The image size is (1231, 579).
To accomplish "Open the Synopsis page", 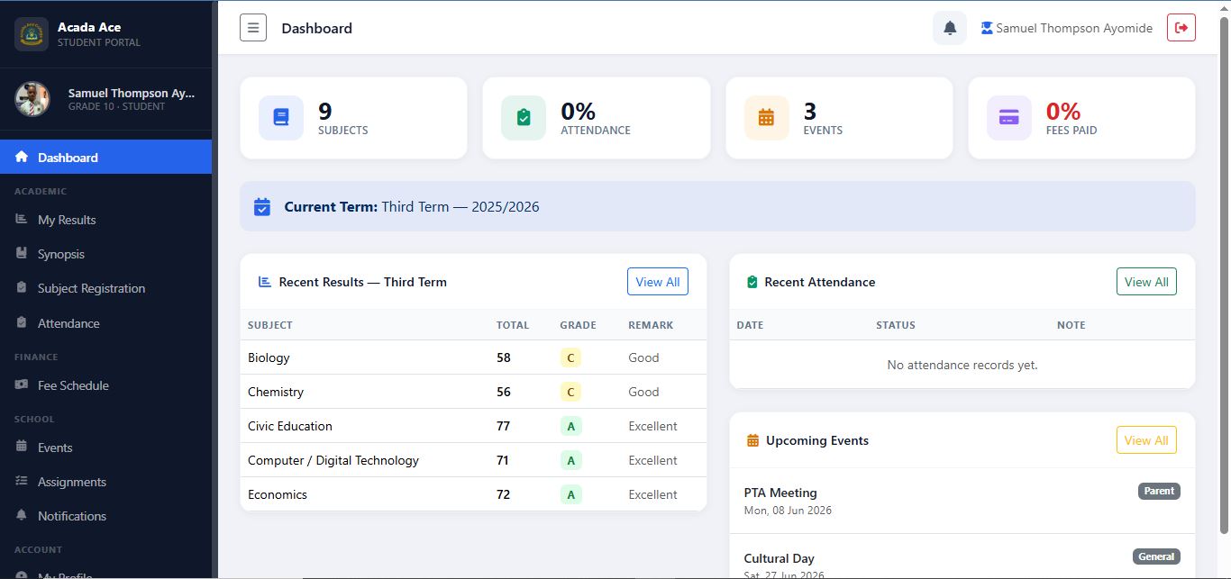I will [x=105, y=254].
